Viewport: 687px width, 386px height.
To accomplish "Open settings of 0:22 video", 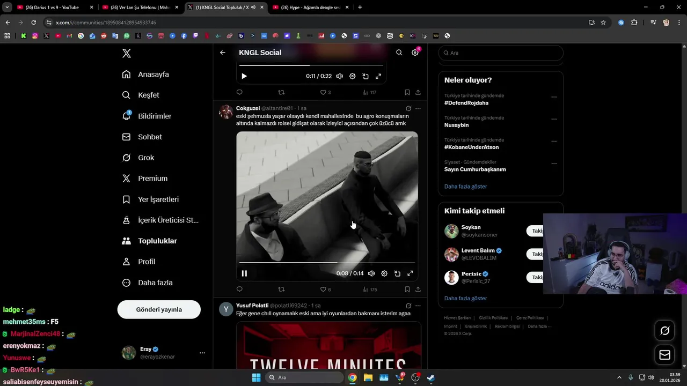I will pyautogui.click(x=353, y=76).
